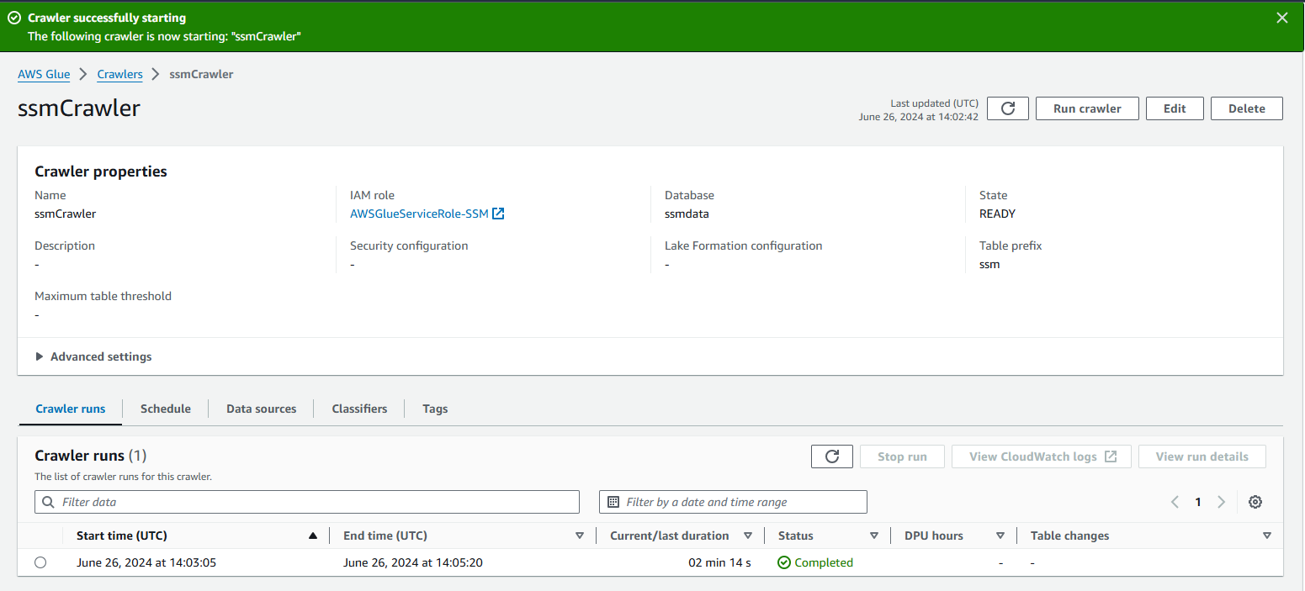Click the Run crawler button
The height and width of the screenshot is (591, 1305).
(x=1087, y=108)
